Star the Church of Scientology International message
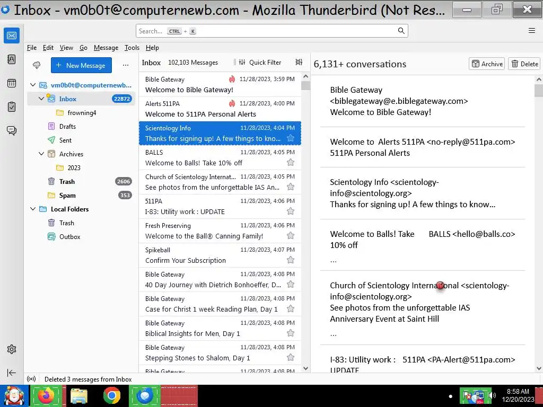This screenshot has height=407, width=543. [x=291, y=187]
